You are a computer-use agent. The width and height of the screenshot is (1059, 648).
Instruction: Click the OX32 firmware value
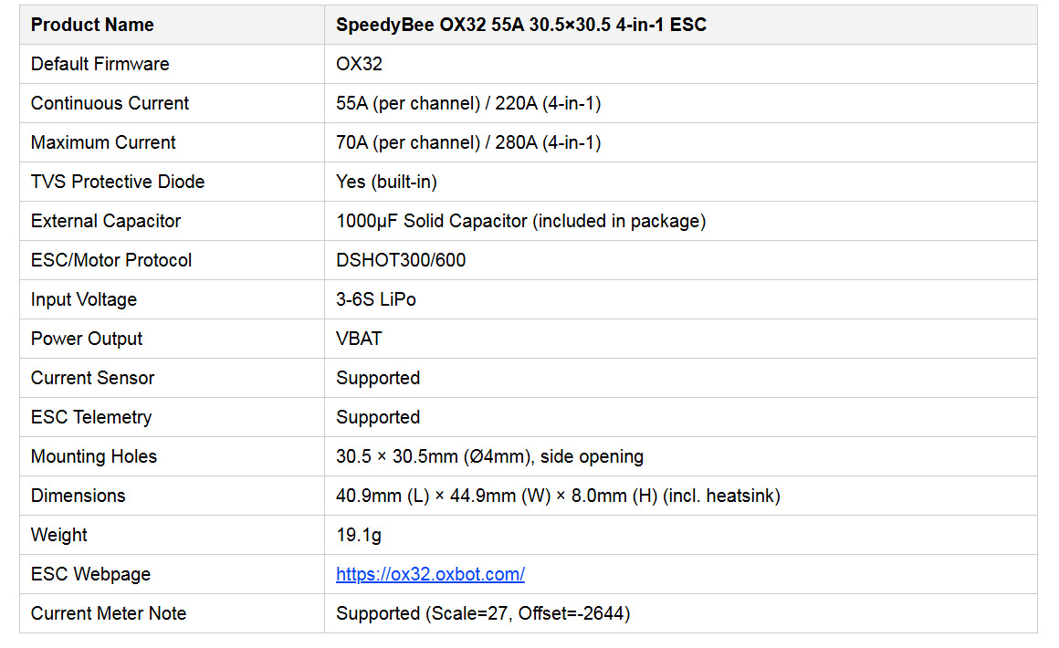pos(359,64)
